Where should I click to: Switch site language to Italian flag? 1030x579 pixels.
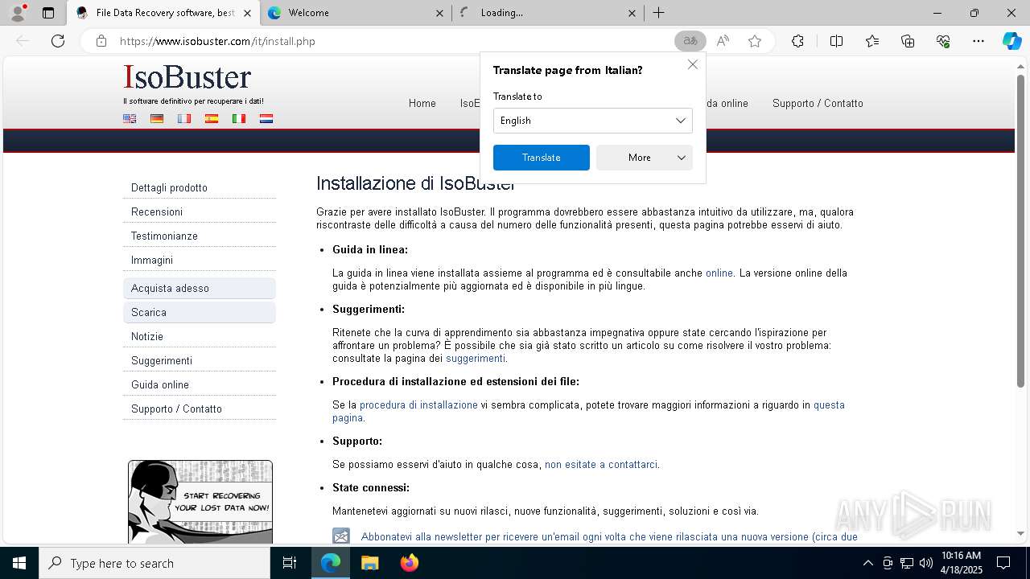point(239,118)
